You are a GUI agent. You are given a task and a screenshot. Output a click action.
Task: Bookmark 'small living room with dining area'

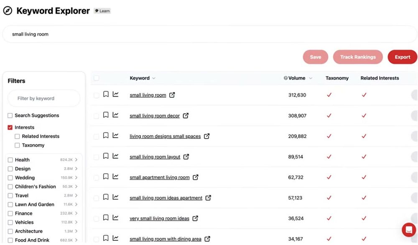pyautogui.click(x=106, y=238)
